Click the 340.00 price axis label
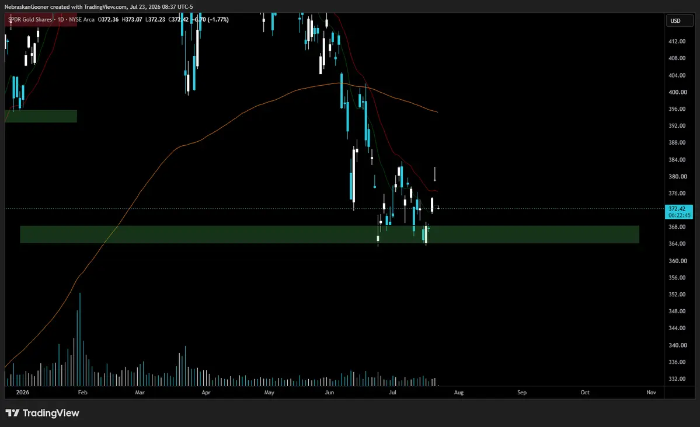The height and width of the screenshot is (427, 700). (677, 345)
